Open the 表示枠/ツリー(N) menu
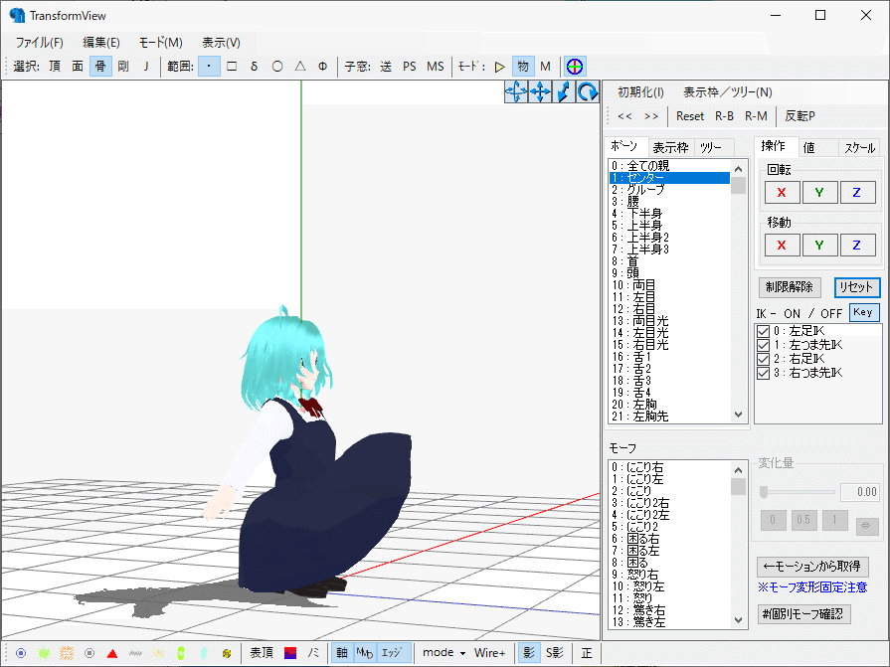Viewport: 890px width, 667px height. (728, 91)
